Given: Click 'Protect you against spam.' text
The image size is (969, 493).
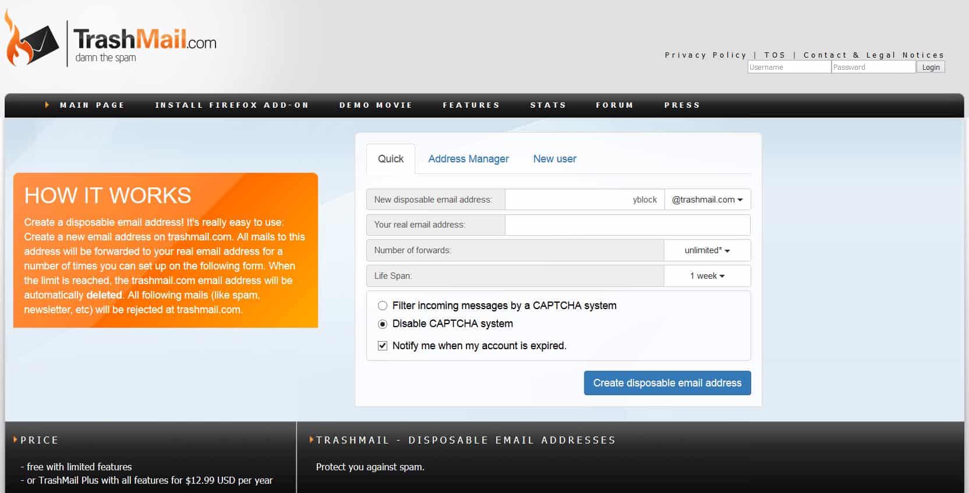Looking at the screenshot, I should 370,467.
